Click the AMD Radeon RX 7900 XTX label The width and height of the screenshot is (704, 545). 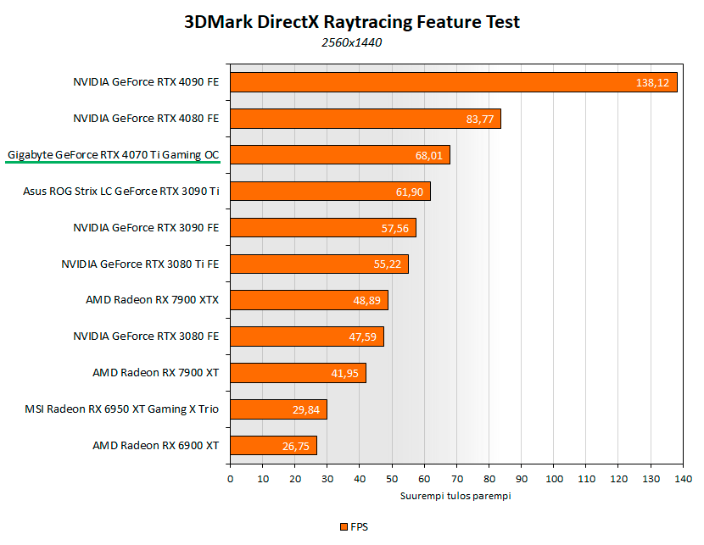tap(152, 300)
